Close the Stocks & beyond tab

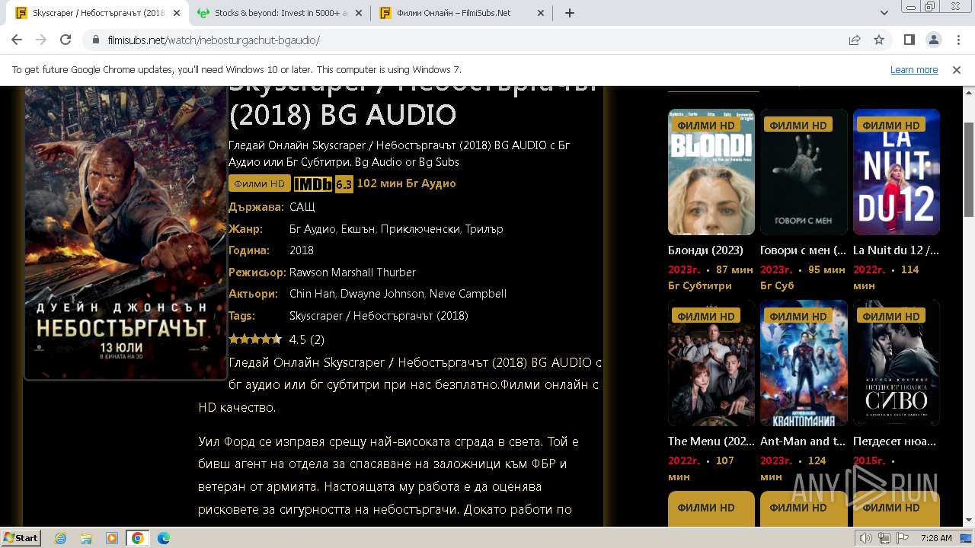[x=358, y=13]
